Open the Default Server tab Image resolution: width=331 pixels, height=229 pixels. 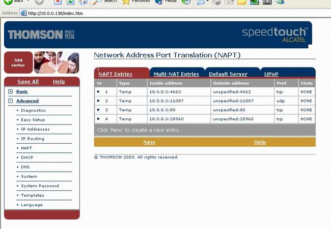[x=228, y=74]
